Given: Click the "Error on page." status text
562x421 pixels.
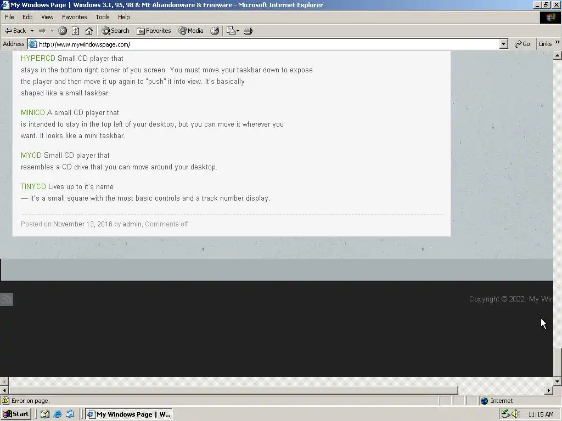Looking at the screenshot, I should coord(31,401).
